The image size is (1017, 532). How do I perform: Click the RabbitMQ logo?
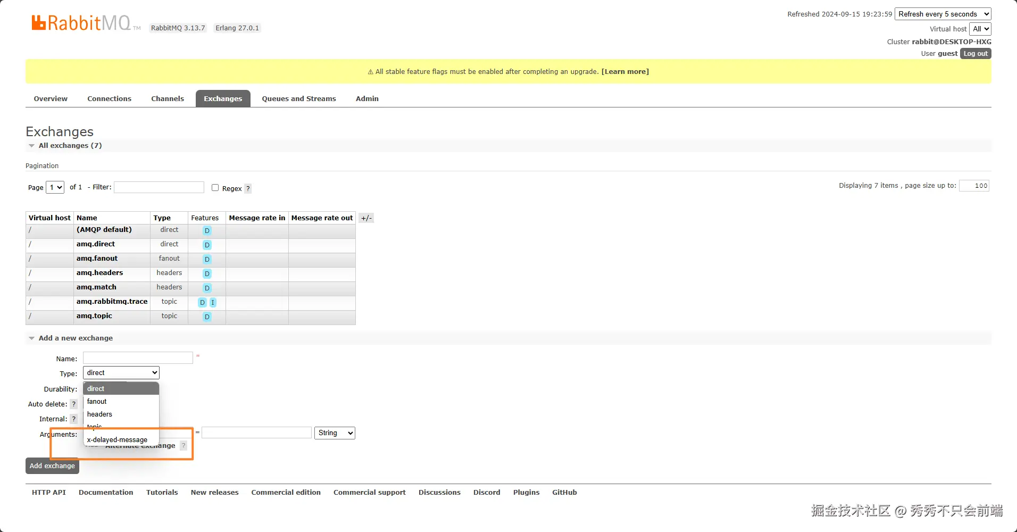click(86, 23)
